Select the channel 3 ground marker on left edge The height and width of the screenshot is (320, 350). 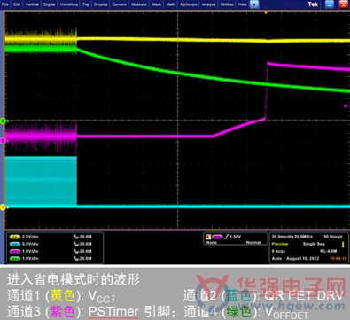click(x=3, y=141)
